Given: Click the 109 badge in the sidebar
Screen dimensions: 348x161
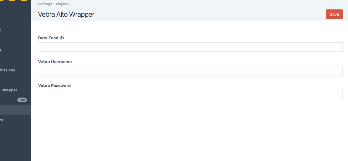Looking at the screenshot, I should (x=22, y=100).
